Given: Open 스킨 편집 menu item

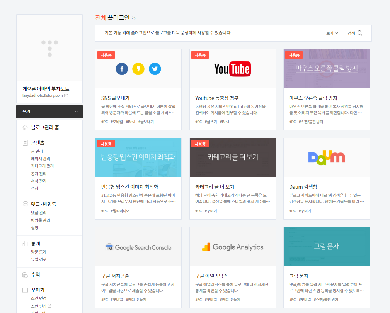Looking at the screenshot, I should [39, 306].
